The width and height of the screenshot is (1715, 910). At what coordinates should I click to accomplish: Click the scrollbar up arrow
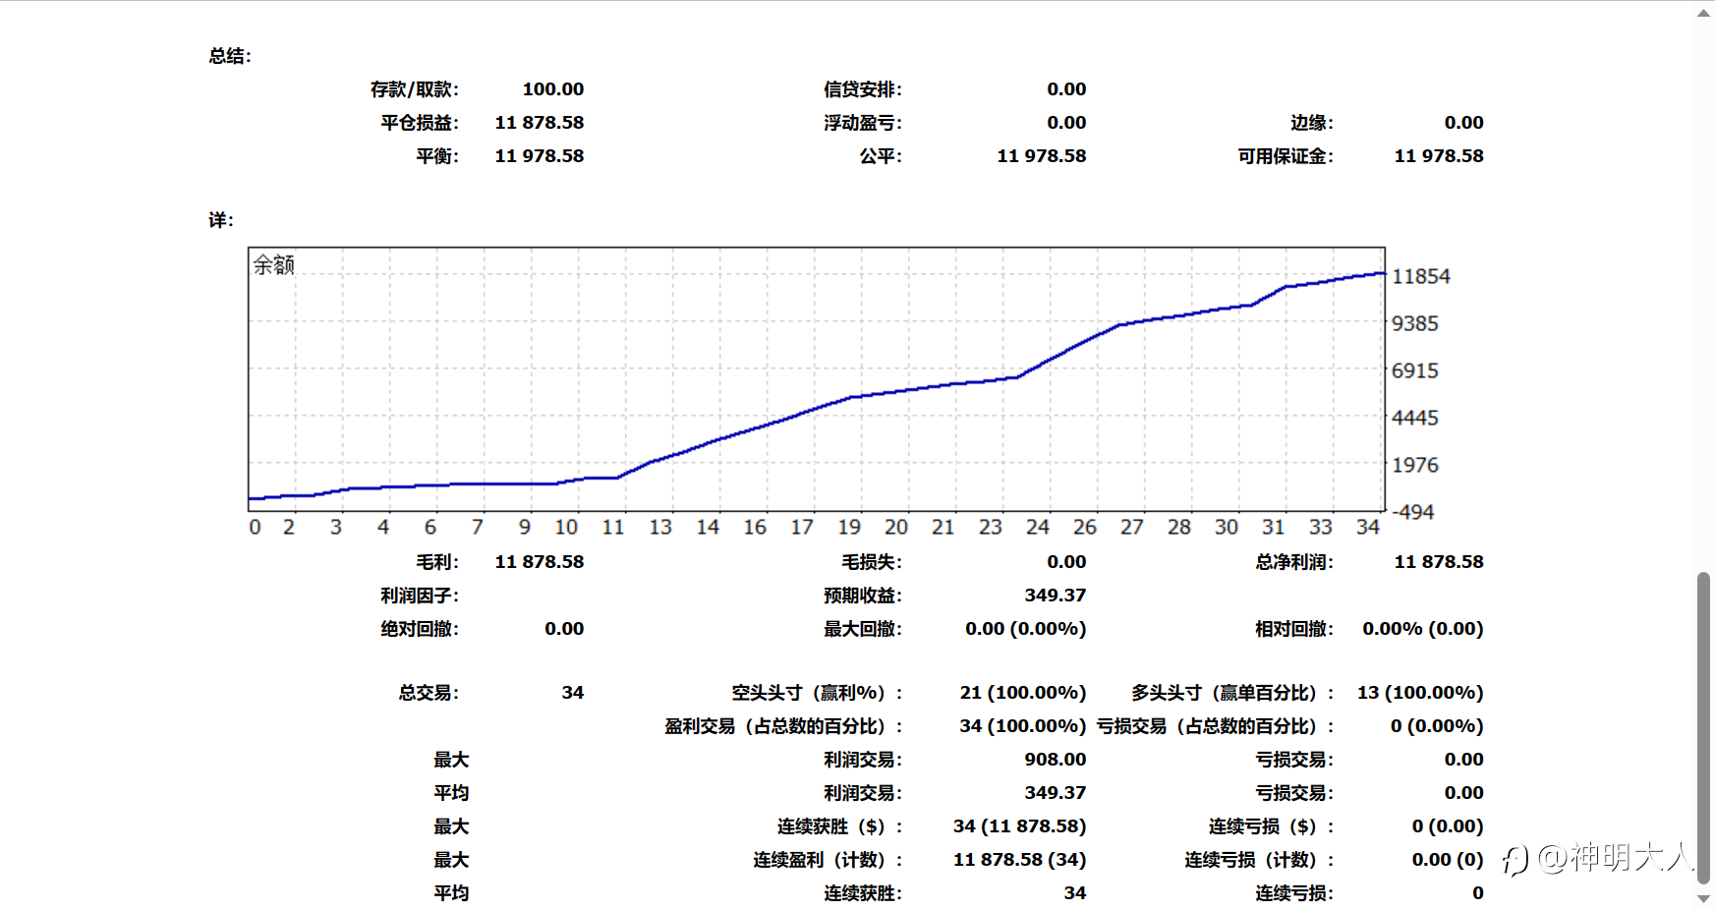[x=1703, y=13]
